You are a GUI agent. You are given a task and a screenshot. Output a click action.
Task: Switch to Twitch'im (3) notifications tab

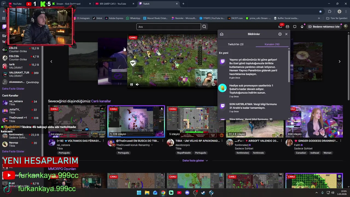(x=236, y=44)
